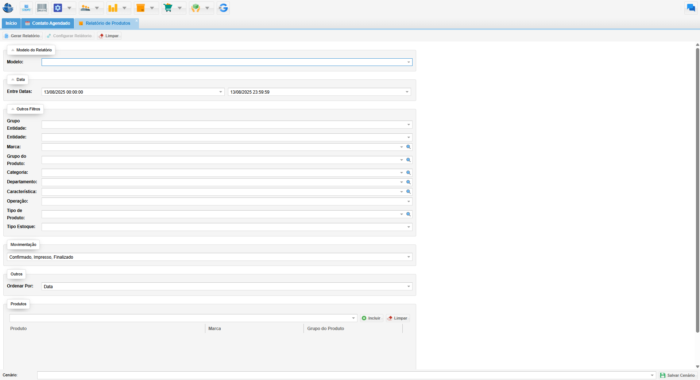Viewport: 700px width, 380px height.
Task: Expand the Movimentação status dropdown
Action: [409, 257]
